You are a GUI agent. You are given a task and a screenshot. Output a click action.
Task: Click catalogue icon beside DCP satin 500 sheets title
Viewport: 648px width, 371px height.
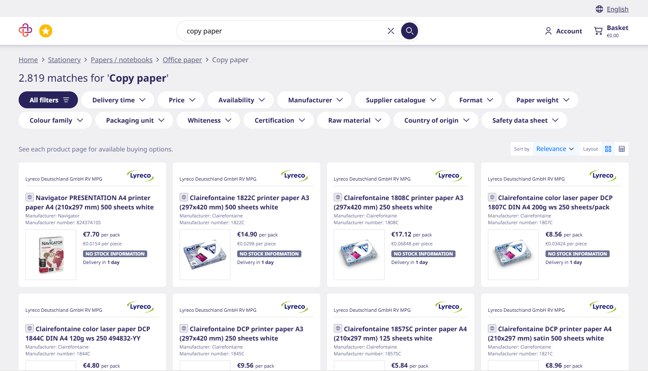(x=492, y=328)
